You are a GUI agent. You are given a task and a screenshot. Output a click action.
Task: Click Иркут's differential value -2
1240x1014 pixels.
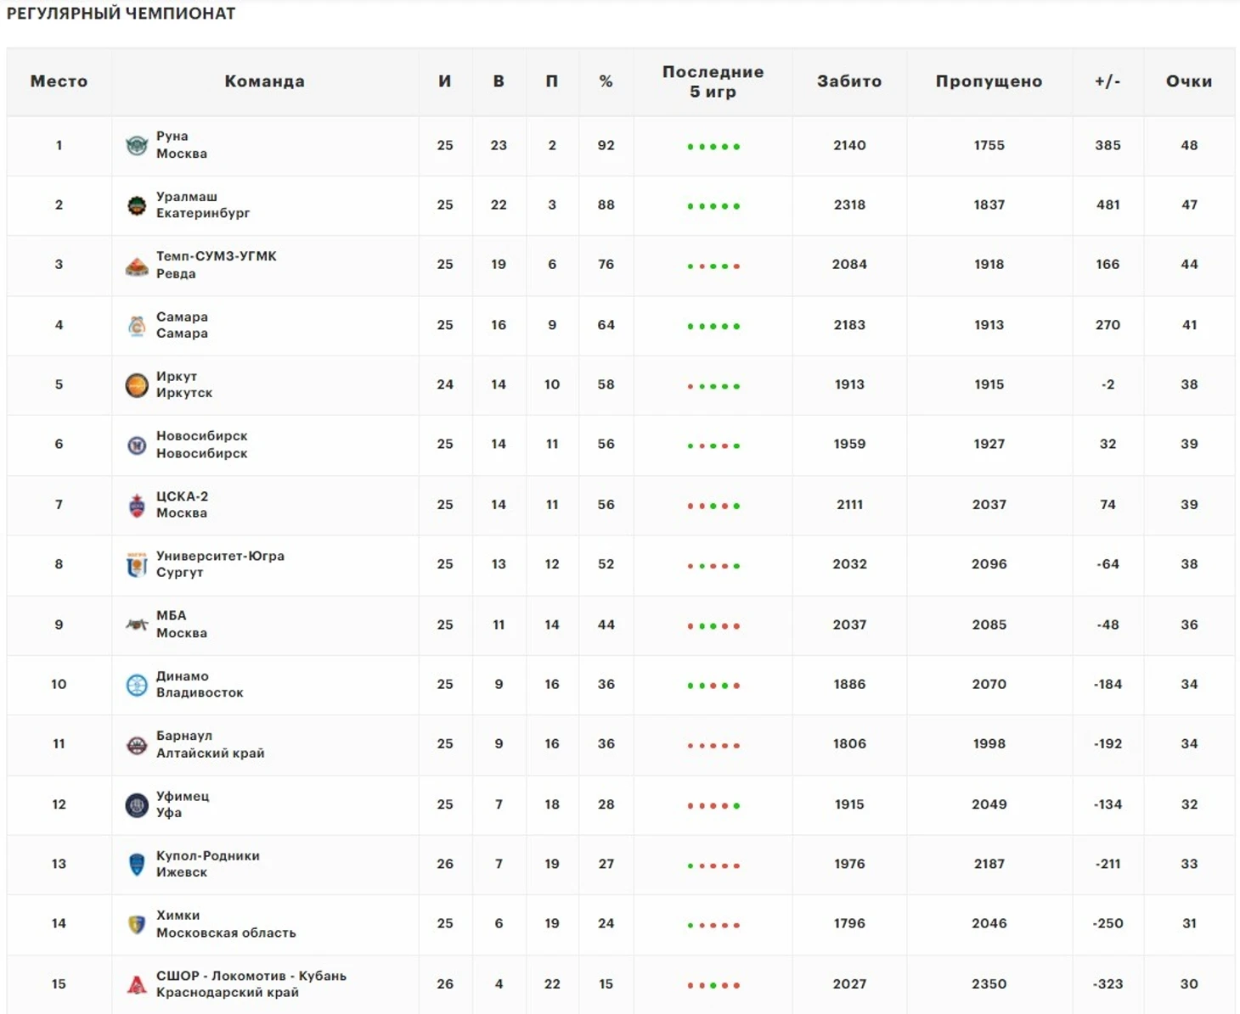tap(1108, 384)
